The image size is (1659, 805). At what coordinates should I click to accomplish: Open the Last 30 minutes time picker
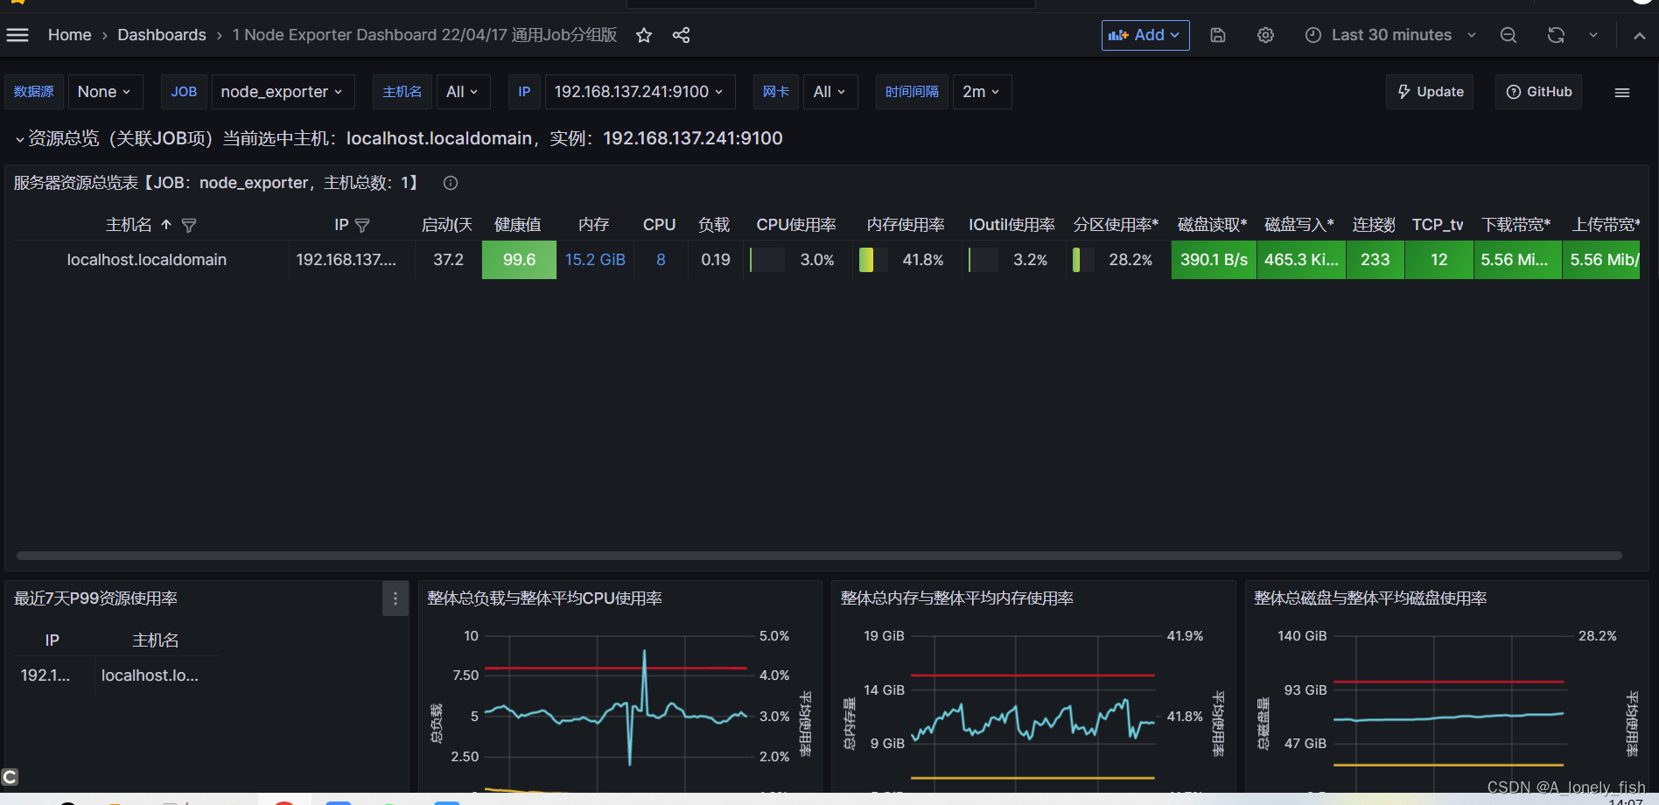click(x=1389, y=35)
